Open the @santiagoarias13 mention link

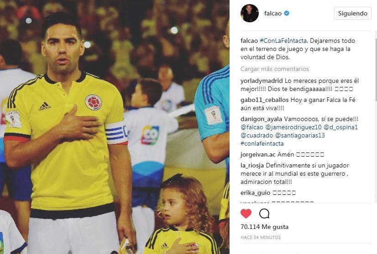[x=300, y=136]
